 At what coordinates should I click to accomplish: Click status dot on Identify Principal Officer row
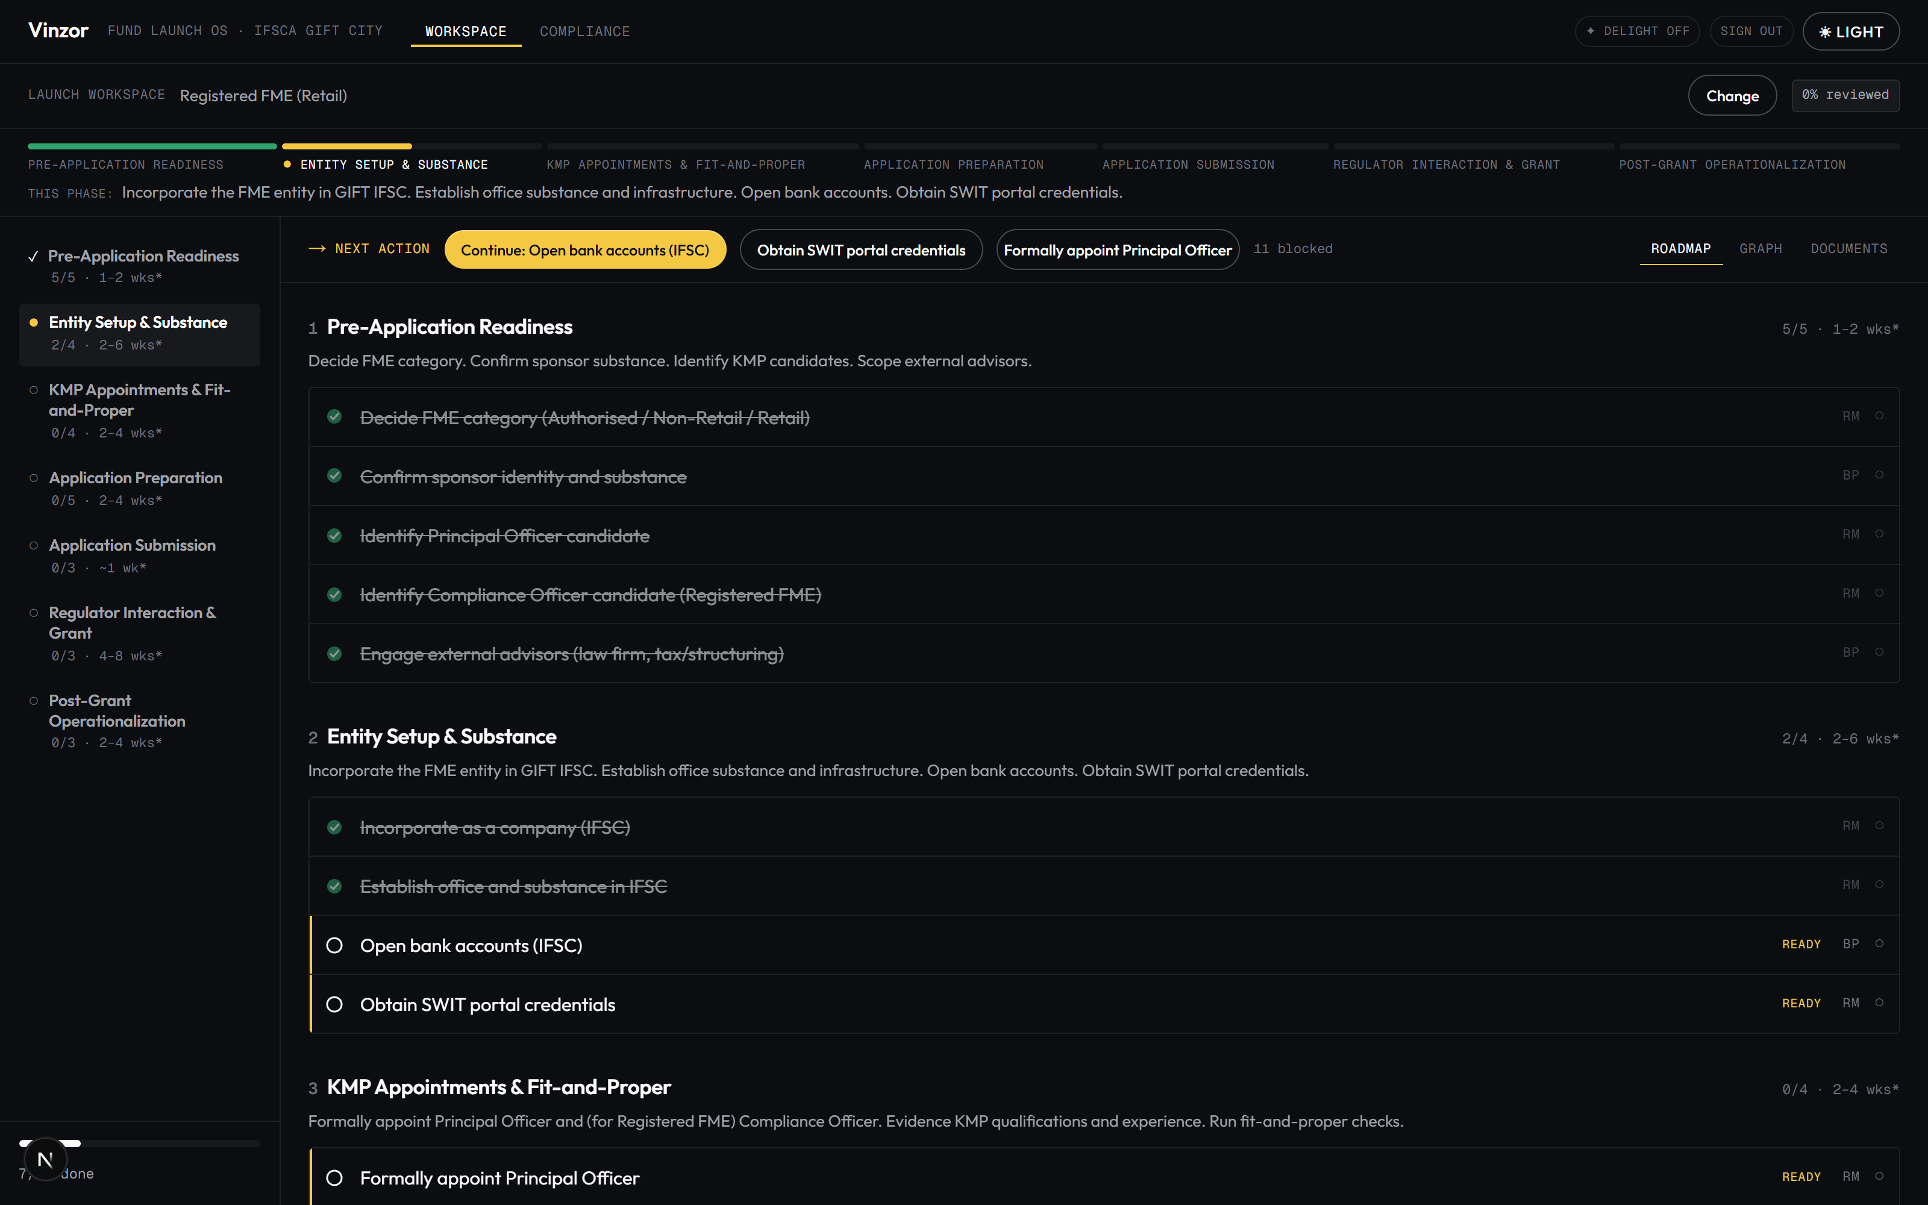pos(1879,534)
